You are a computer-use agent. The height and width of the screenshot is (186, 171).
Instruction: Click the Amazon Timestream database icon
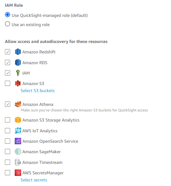pyautogui.click(x=18, y=162)
